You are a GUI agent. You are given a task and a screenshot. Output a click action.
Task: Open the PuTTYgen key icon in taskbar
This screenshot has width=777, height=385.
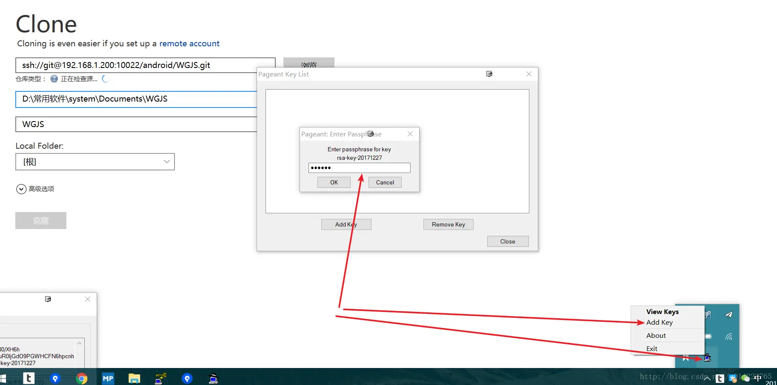click(x=161, y=378)
